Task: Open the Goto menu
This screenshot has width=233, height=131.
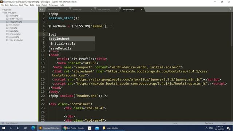Action: [32, 5]
